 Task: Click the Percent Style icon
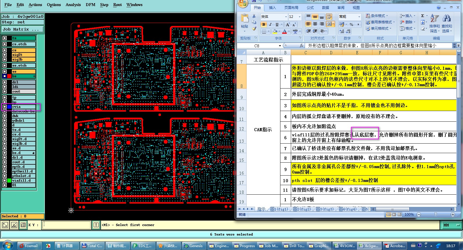(351, 25)
